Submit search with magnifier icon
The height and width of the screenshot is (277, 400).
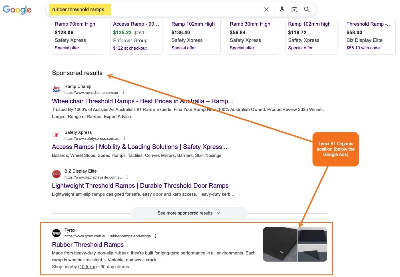307,9
